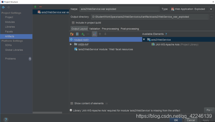Open Project settings page
The width and height of the screenshot is (215, 122).
click(9, 17)
